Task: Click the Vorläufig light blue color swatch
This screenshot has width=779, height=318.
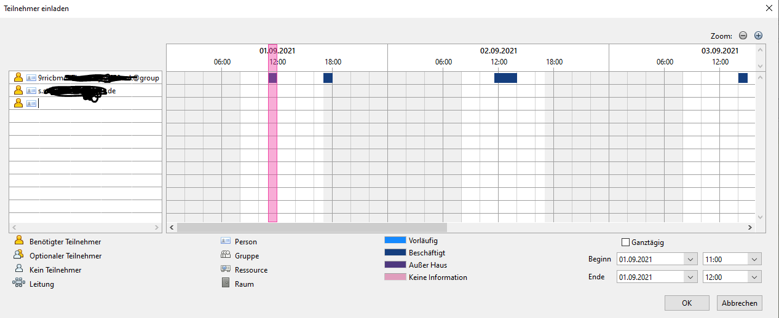Action: [395, 240]
